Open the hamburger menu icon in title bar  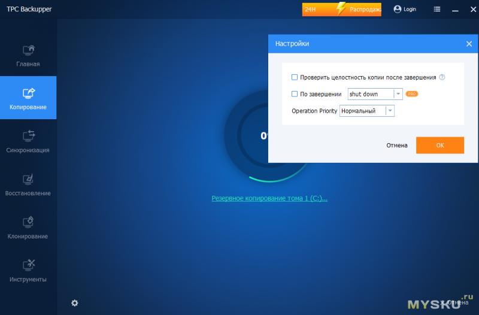point(438,10)
